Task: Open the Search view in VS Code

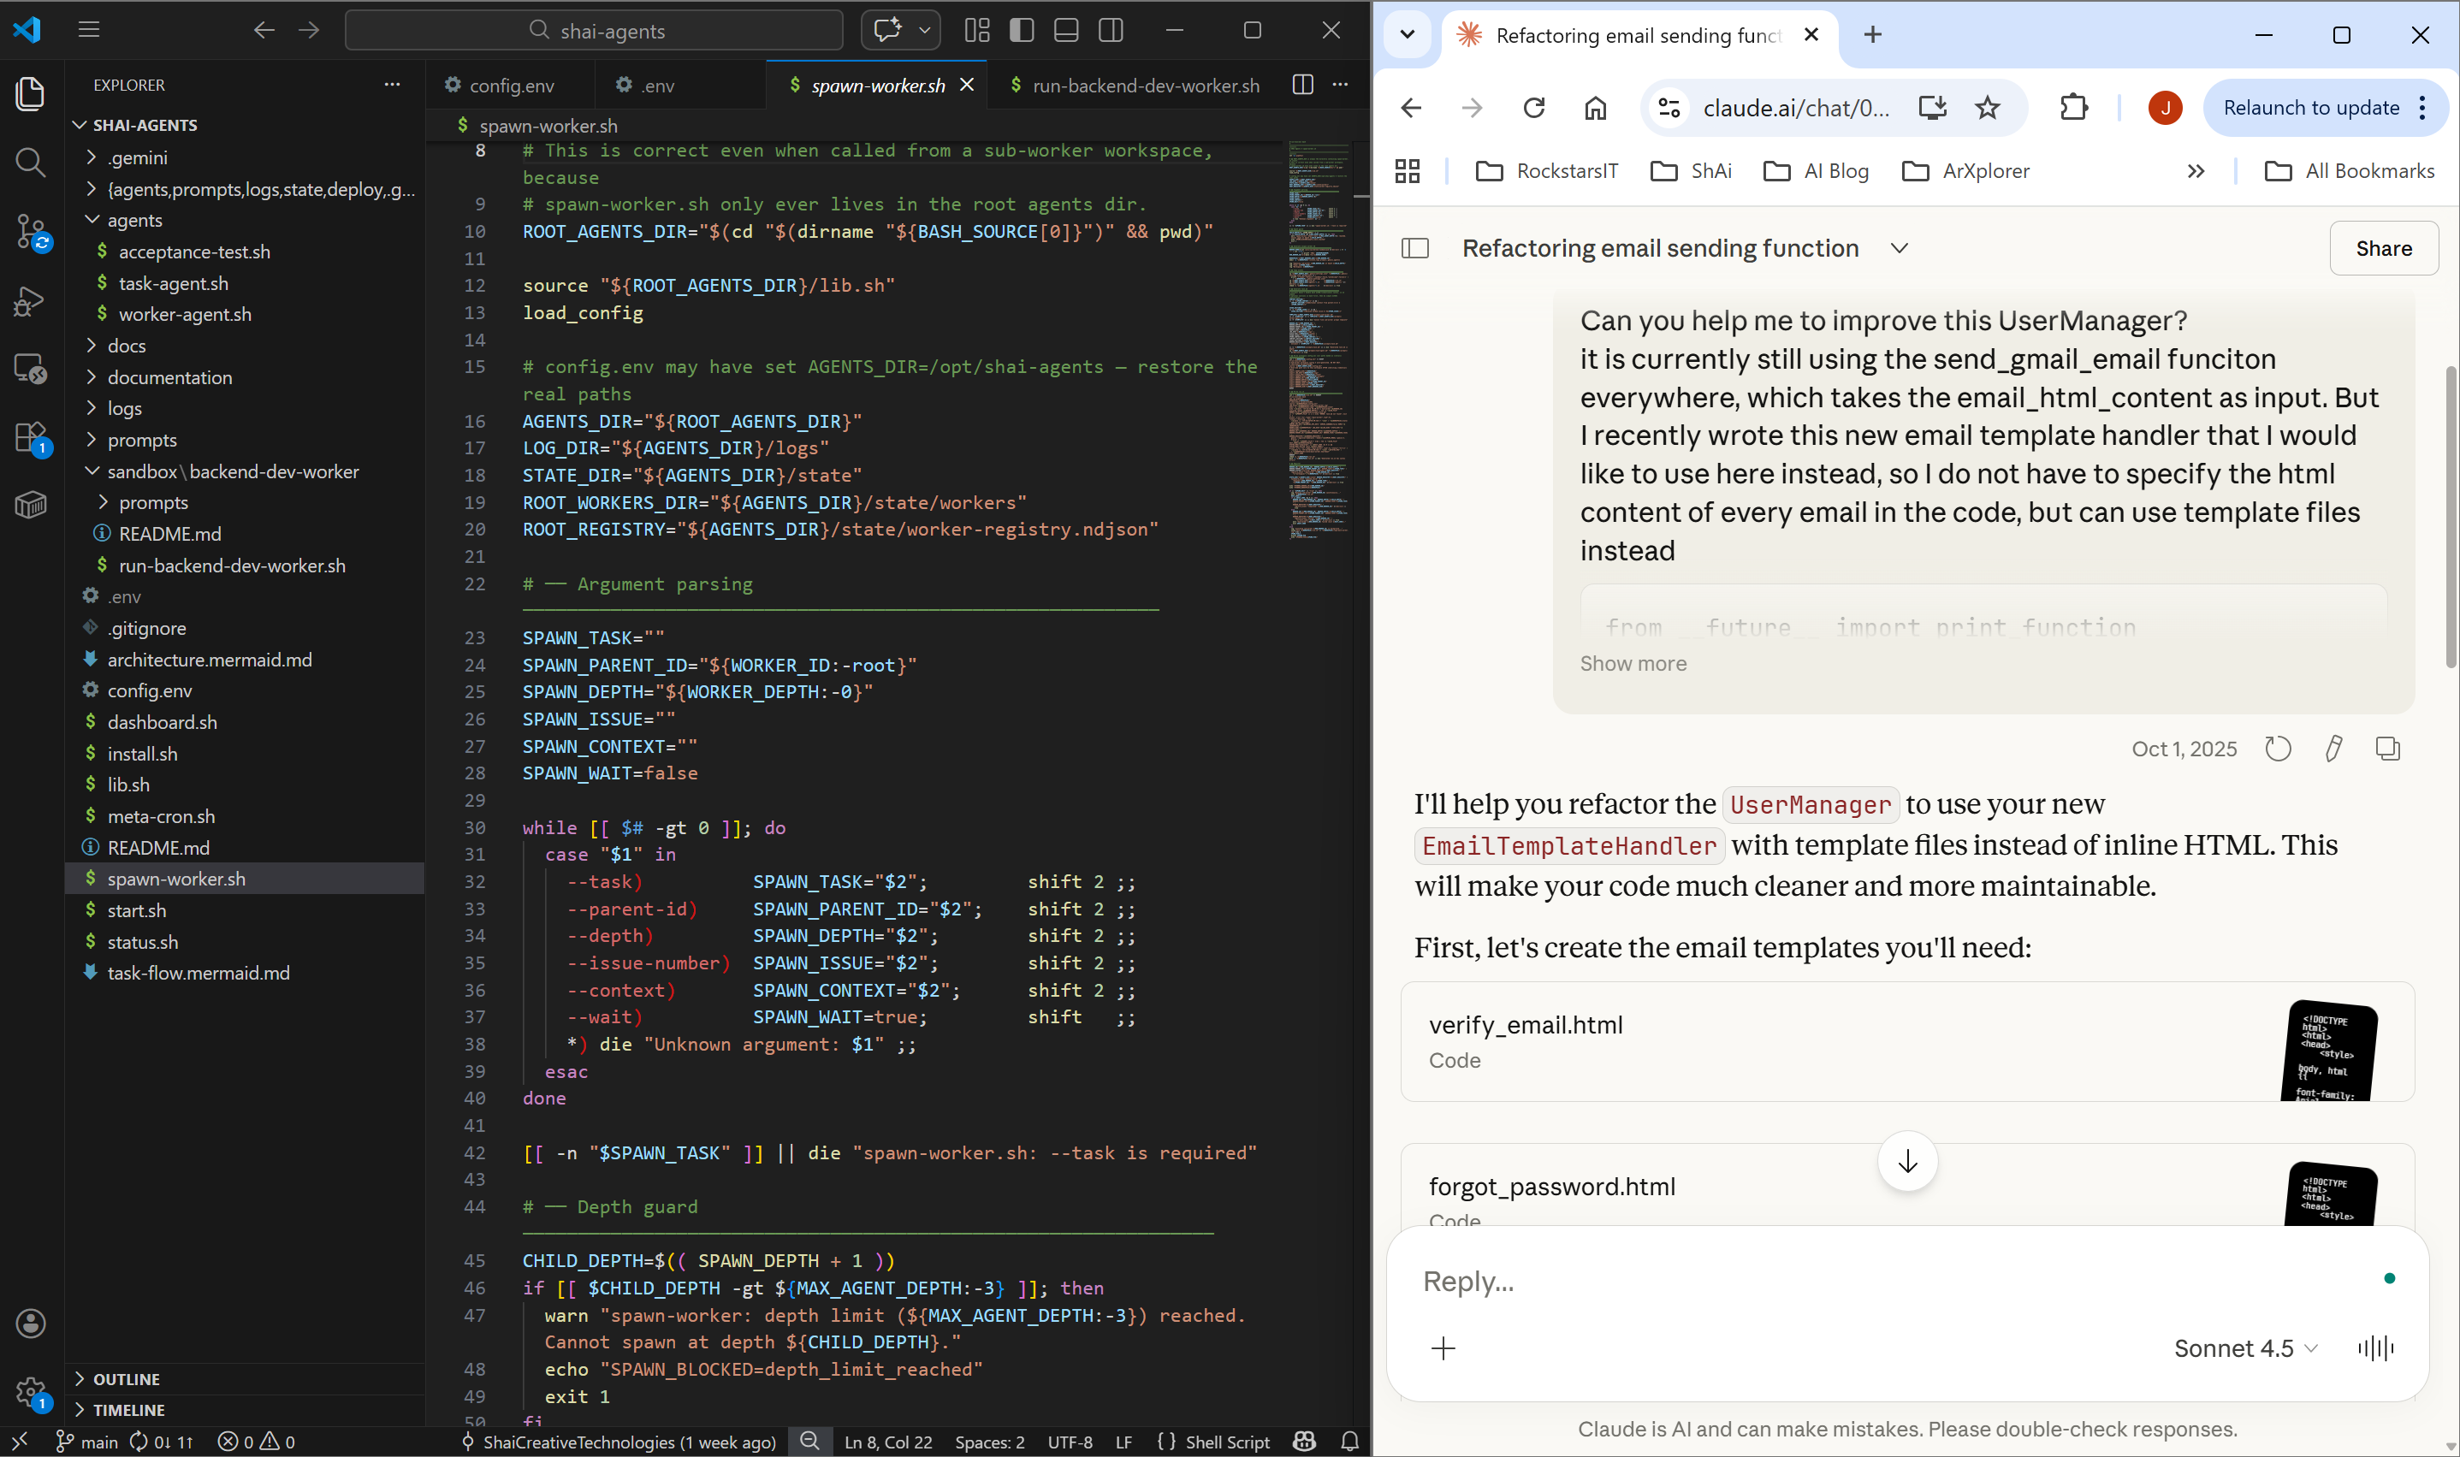Action: (29, 163)
